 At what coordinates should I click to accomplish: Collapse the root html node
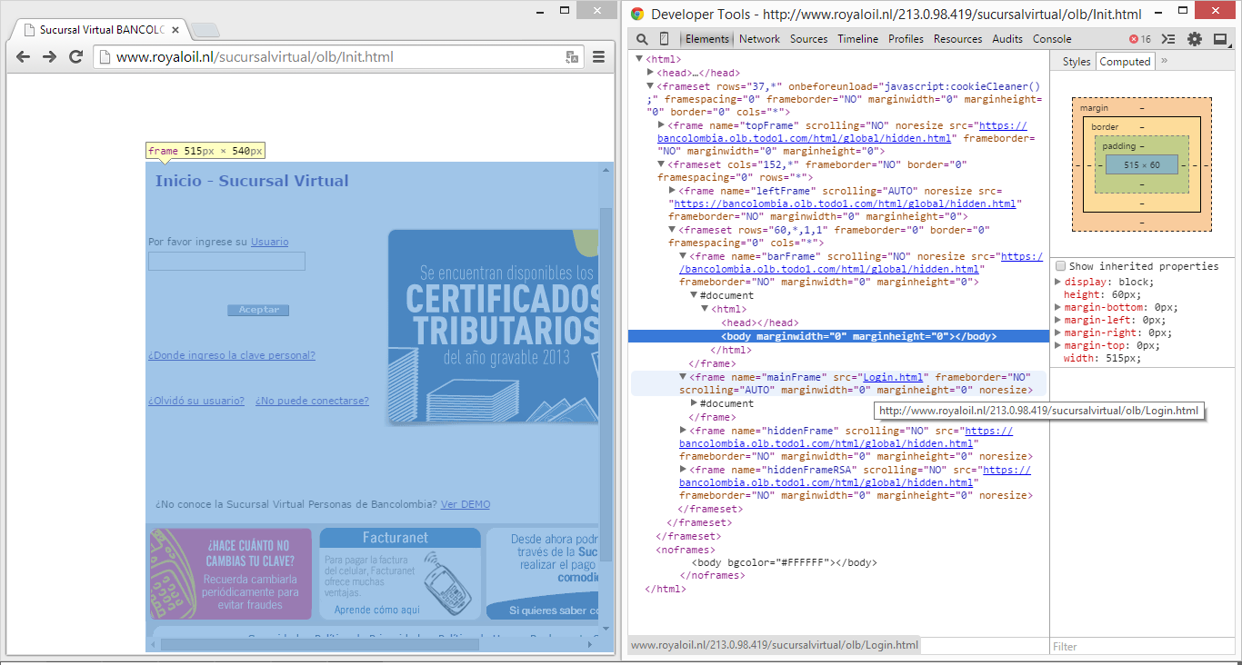click(639, 60)
